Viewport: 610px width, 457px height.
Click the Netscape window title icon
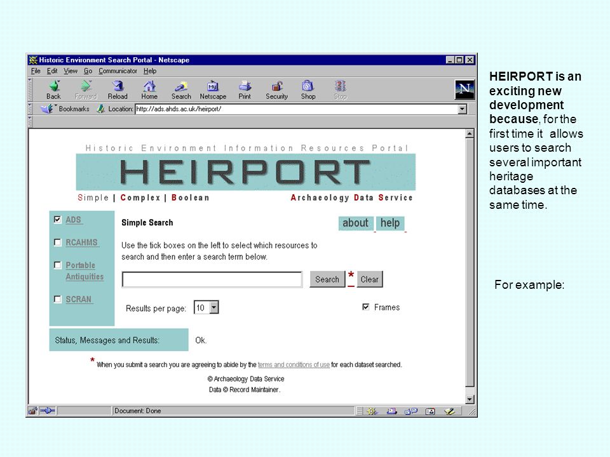[33, 60]
